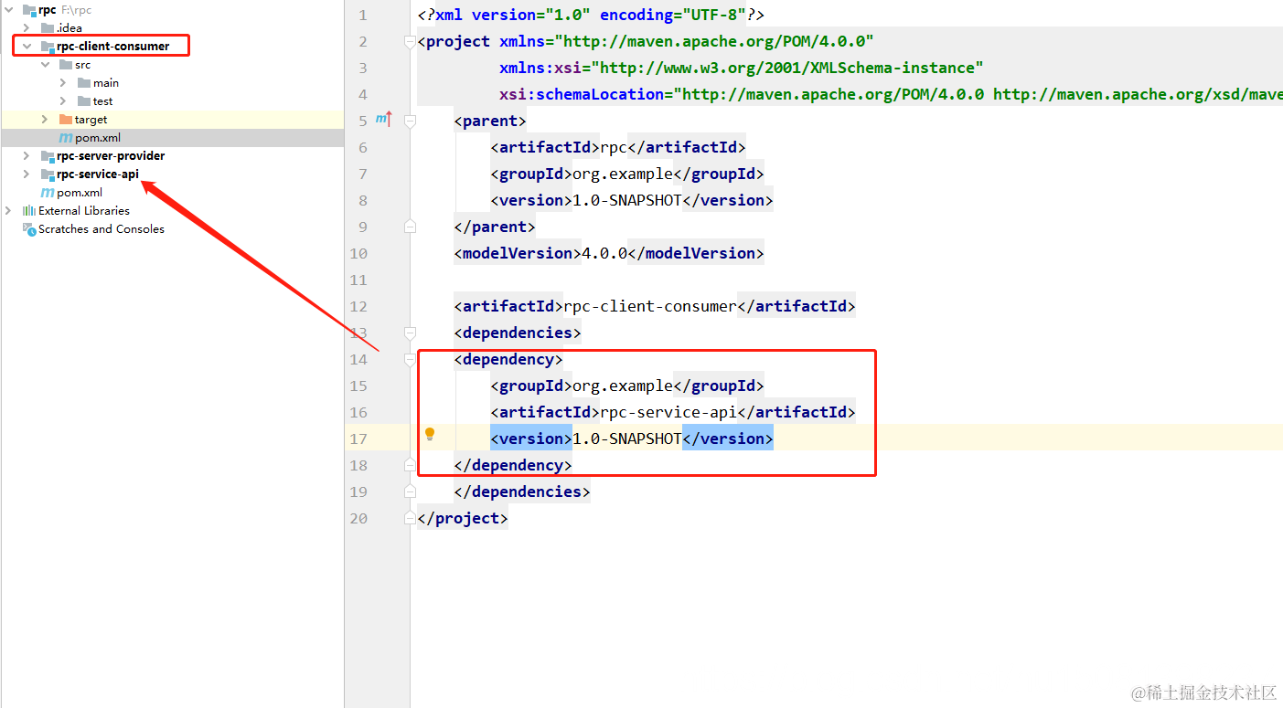Select the main folder label

106,83
